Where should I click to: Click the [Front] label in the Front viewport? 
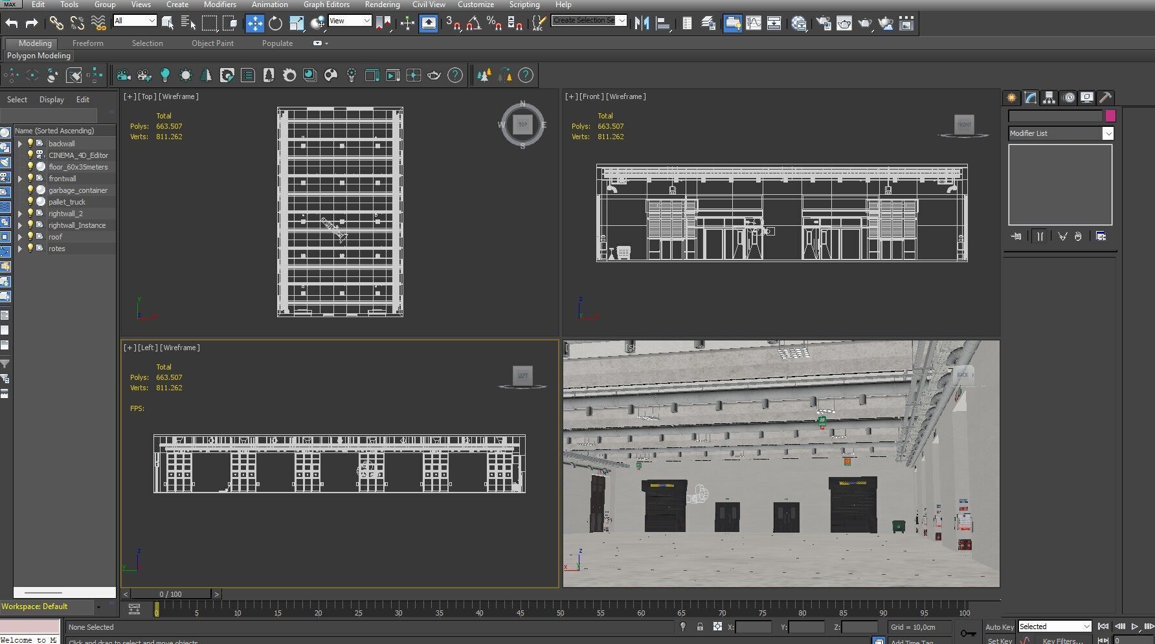pyautogui.click(x=593, y=96)
